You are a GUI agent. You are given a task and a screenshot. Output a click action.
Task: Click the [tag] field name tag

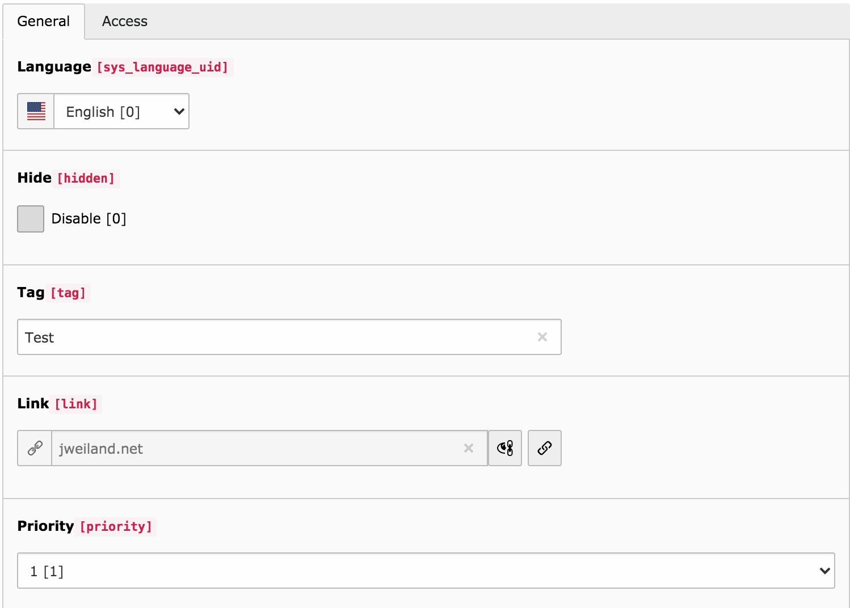(x=68, y=293)
